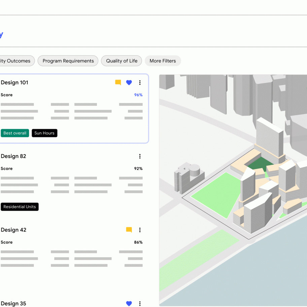Select Design 42 title
Screen dimensions: 307x307
(13, 230)
